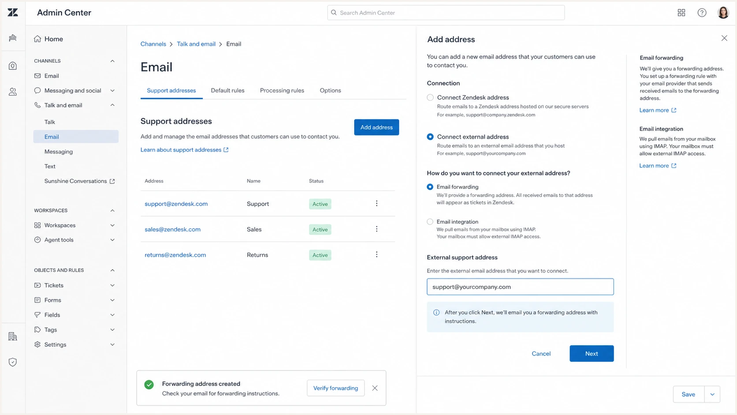Screen dimensions: 737x415
Task: Open Sunshine Conversations external link
Action: click(79, 181)
